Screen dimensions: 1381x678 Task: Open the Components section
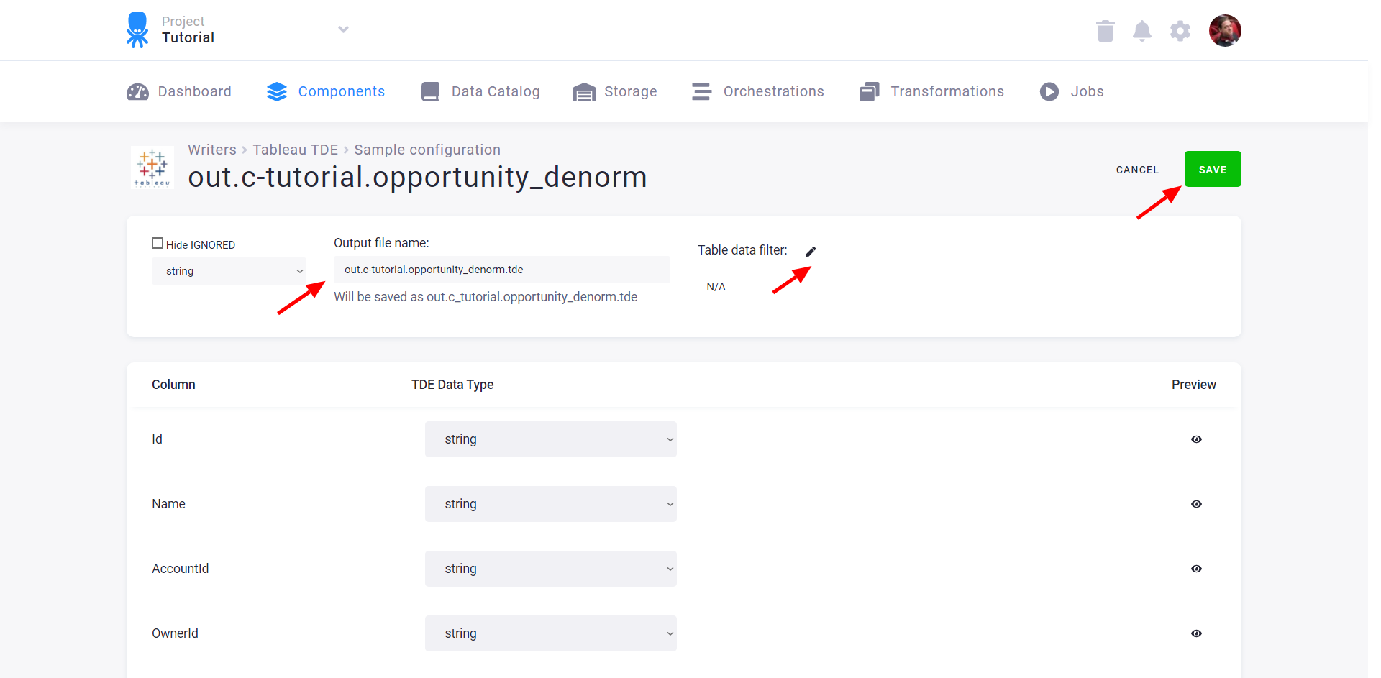tap(326, 92)
